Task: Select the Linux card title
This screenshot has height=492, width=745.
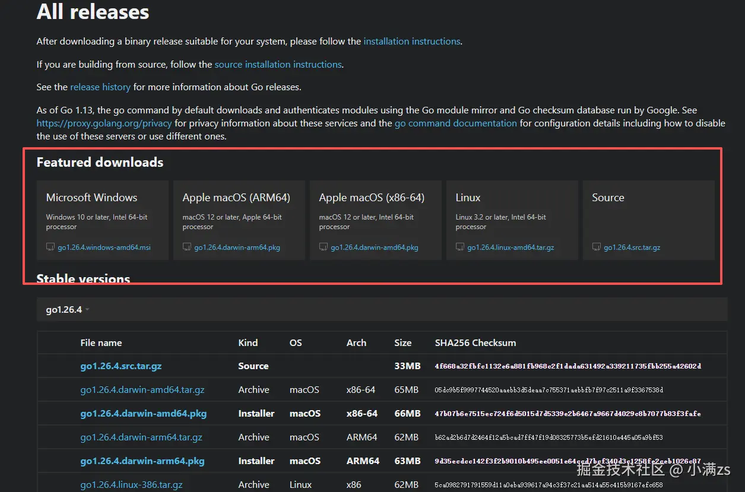Action: click(x=468, y=198)
